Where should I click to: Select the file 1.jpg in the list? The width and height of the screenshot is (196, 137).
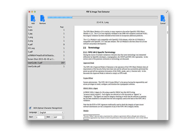point(47,33)
